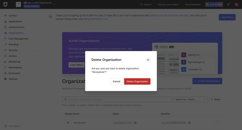Viewport: 242px width, 130px height.
Task: Open Authentication sidebar section
Action: (x=16, y=27)
